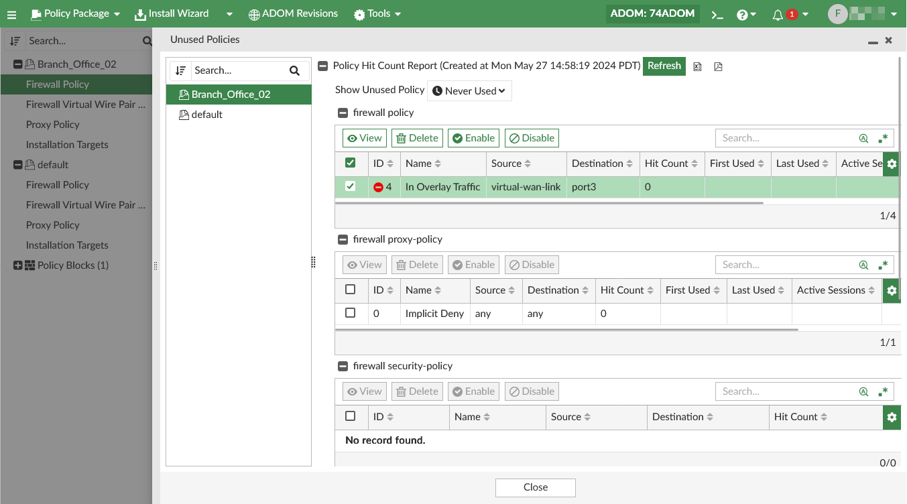Toggle select-all checkbox in proxy-policy table
Screen dimensions: 907x504
point(350,290)
